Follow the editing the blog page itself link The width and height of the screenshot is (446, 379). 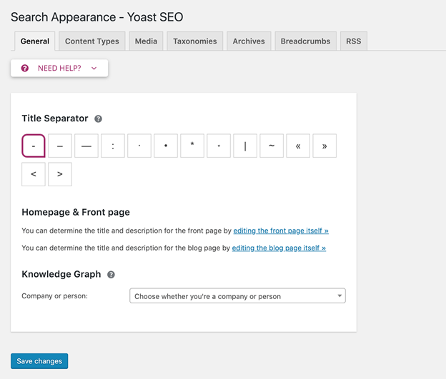point(279,248)
